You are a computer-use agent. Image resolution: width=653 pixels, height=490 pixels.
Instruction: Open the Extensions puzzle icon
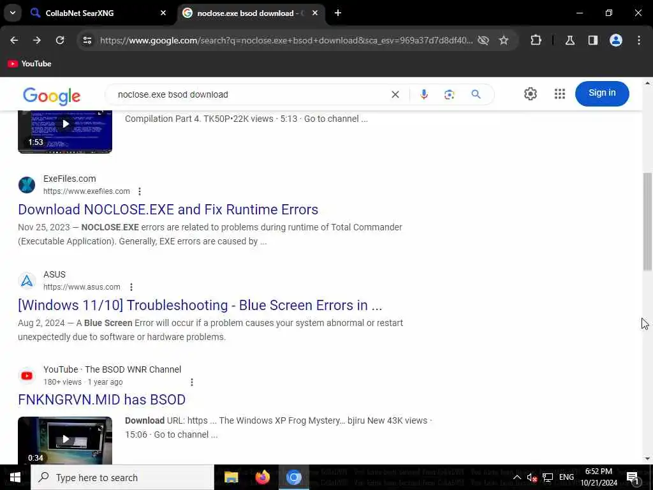tap(536, 40)
